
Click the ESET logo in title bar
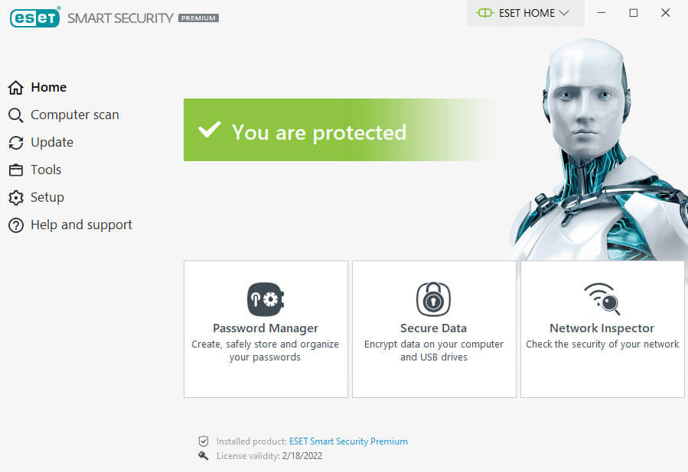[x=34, y=17]
